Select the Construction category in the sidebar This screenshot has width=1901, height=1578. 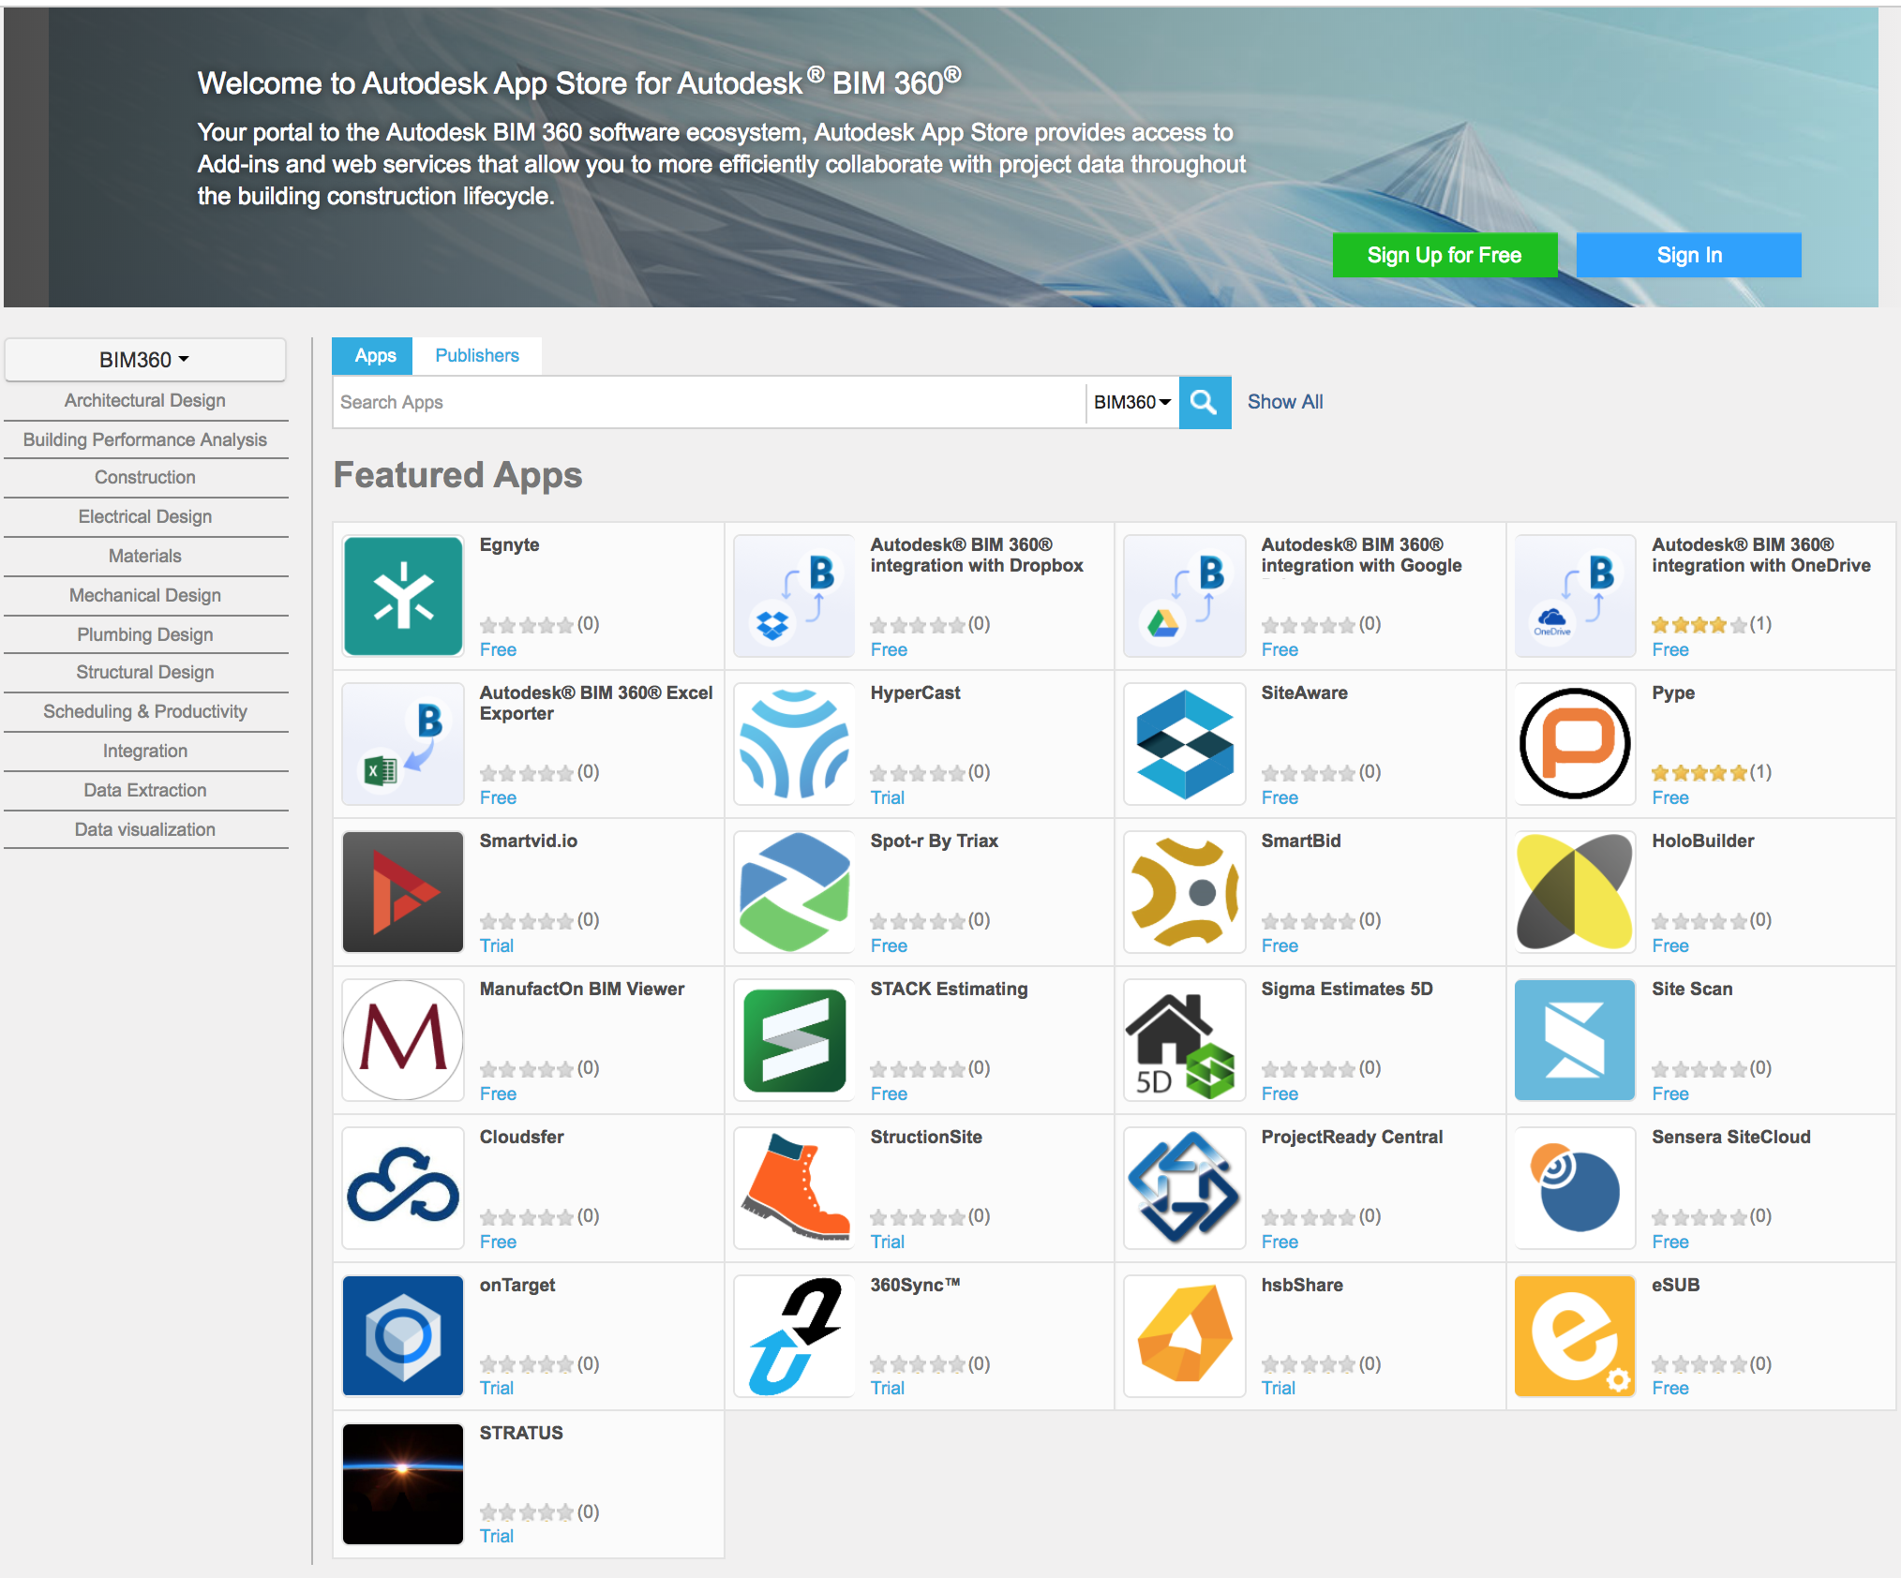[x=145, y=477]
